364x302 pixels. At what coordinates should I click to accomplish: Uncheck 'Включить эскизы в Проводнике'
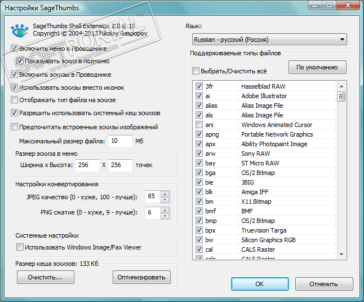tap(14, 75)
